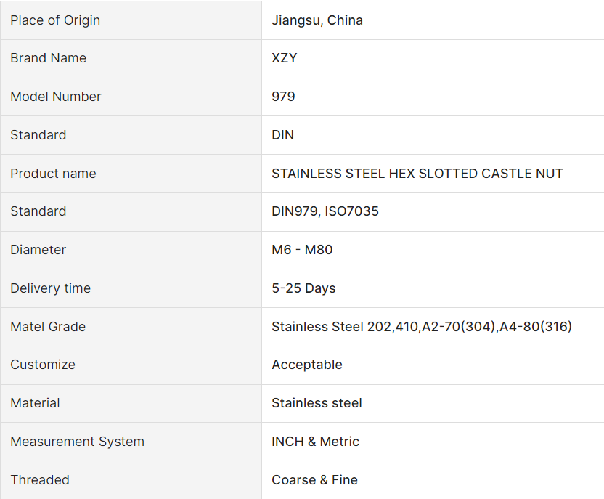Click the Stainless steel material value
Viewport: 604px width, 499px height.
tap(317, 403)
